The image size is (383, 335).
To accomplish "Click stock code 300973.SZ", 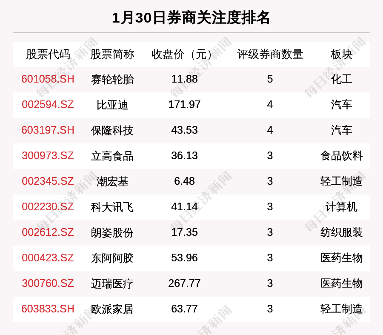I will click(x=48, y=156).
